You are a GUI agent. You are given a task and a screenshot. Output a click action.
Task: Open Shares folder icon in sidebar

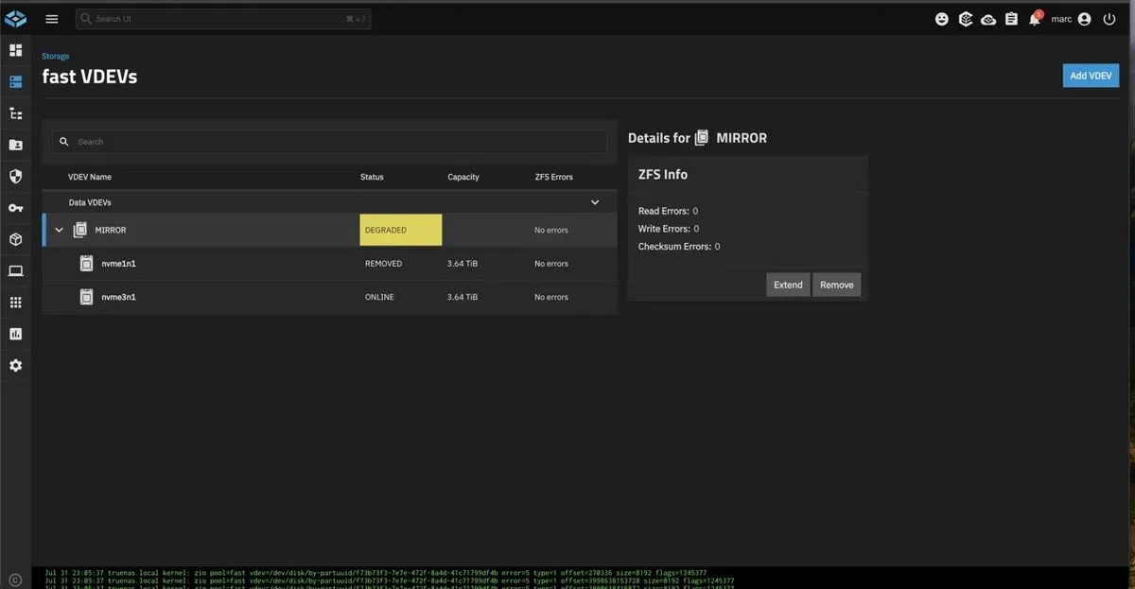pyautogui.click(x=15, y=145)
